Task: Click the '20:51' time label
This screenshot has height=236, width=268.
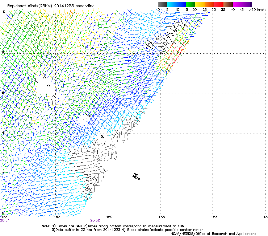Action: pyautogui.click(x=5, y=220)
